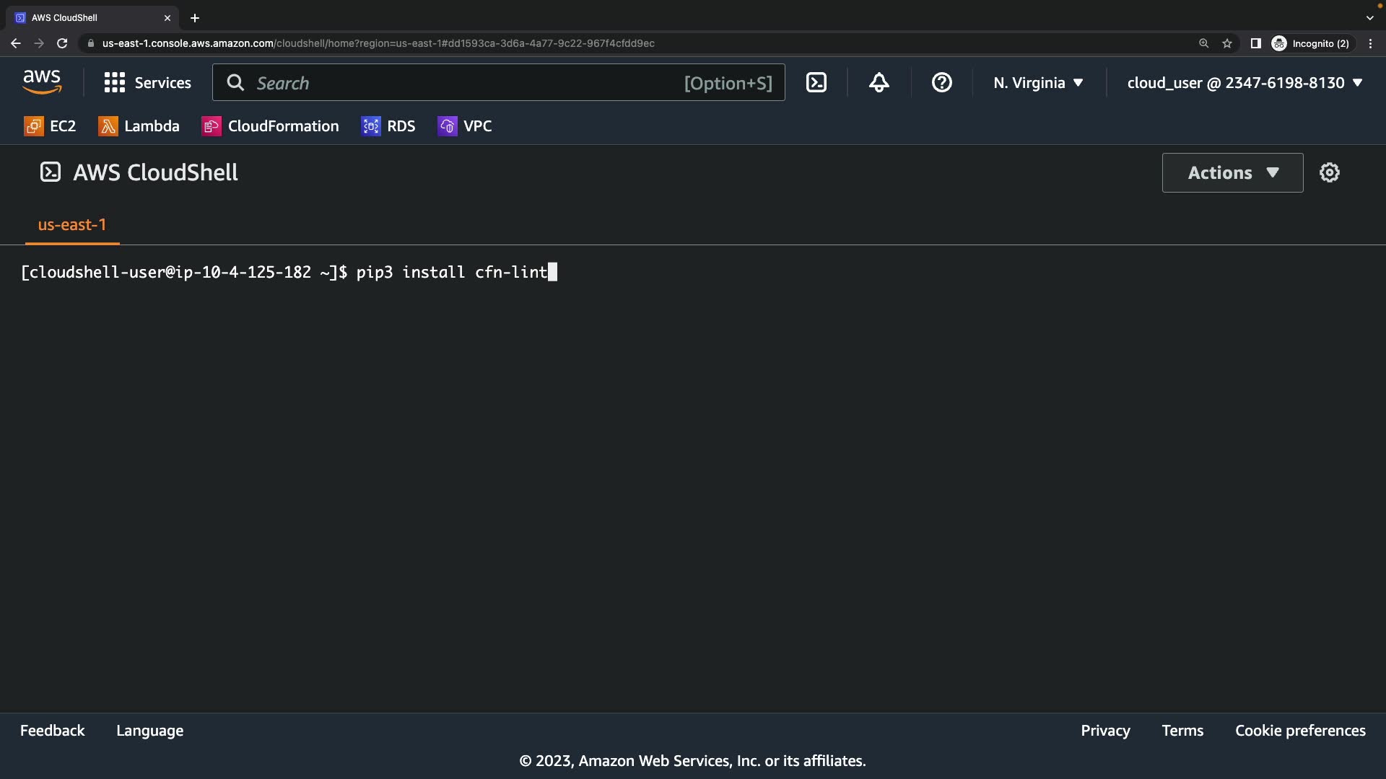Open CloudShell settings gear
The width and height of the screenshot is (1386, 779).
tap(1329, 172)
